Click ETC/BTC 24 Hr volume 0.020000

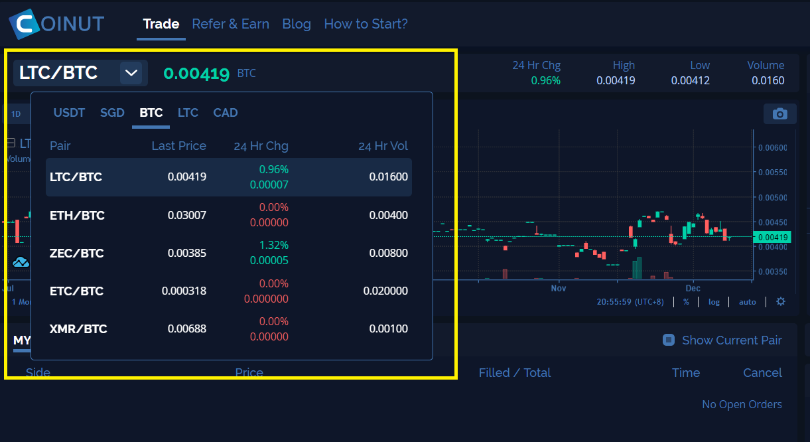(386, 291)
